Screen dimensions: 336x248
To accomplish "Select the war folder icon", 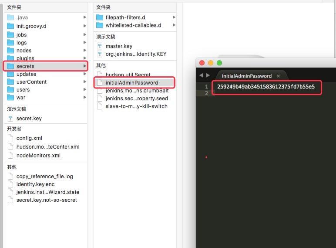I will point(10,98).
